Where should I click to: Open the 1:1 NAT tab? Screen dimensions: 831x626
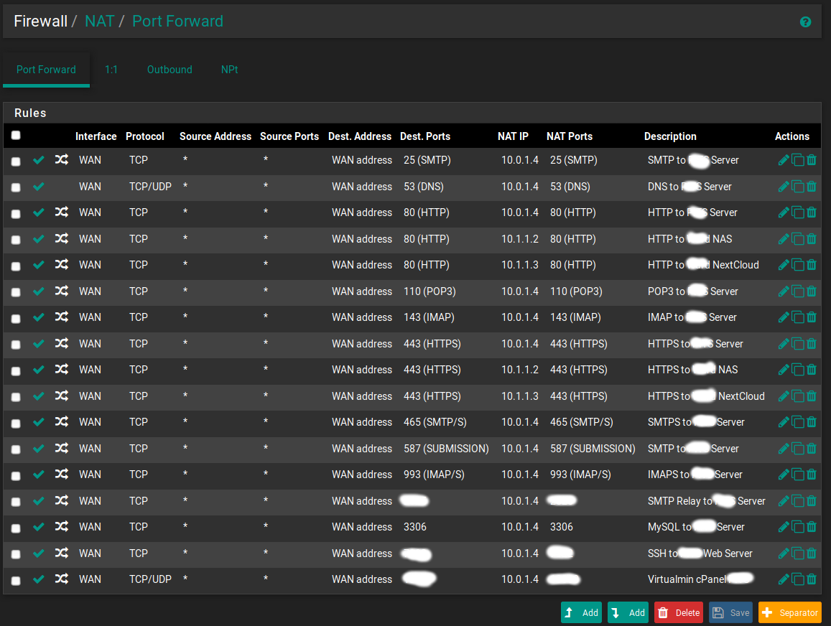click(111, 70)
